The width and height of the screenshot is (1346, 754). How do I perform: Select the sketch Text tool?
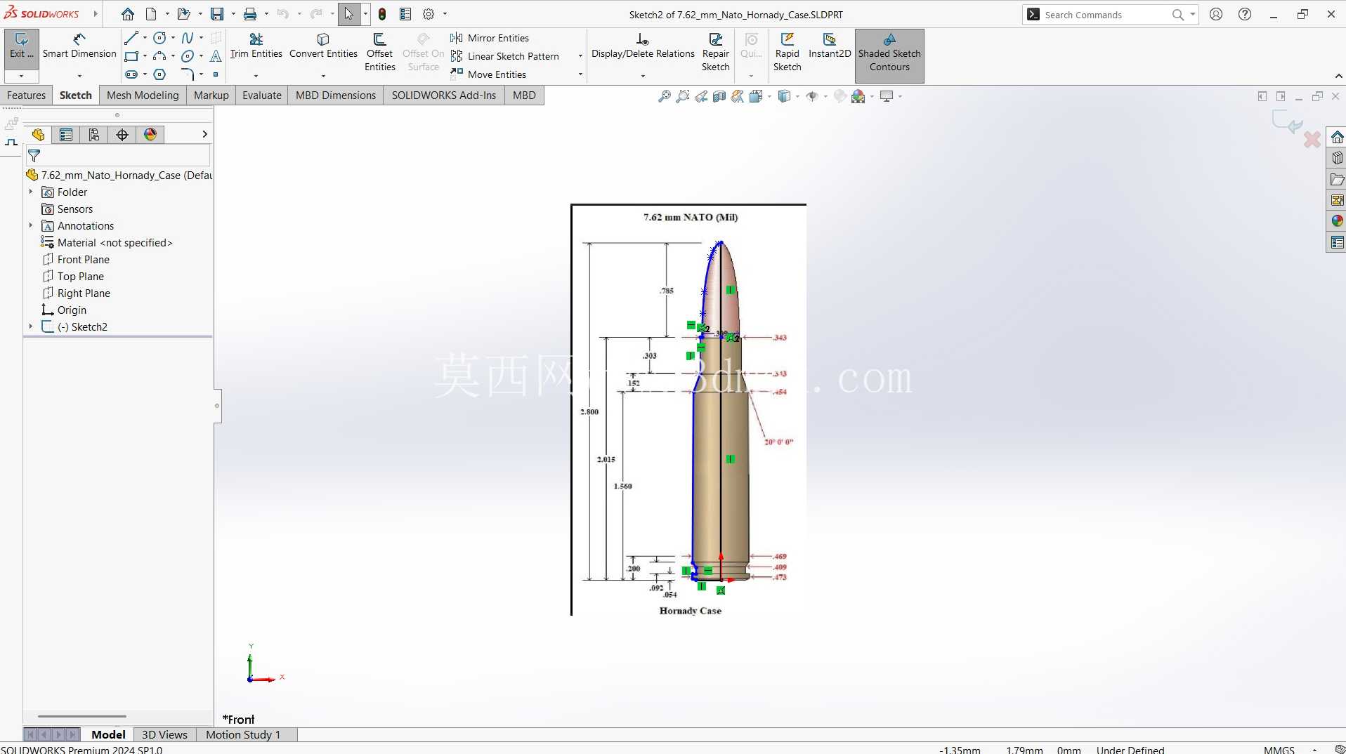click(x=216, y=56)
